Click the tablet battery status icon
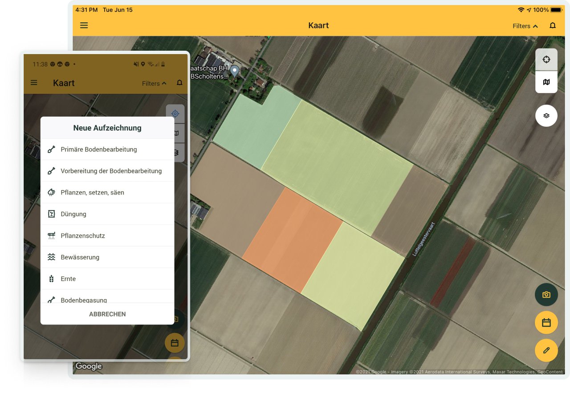This screenshot has height=393, width=570. click(556, 10)
